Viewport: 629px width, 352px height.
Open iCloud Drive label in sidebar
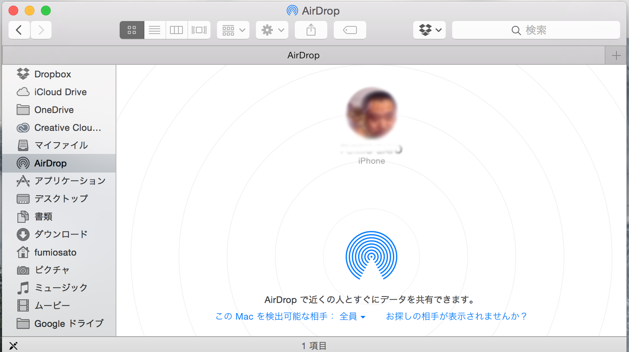[x=60, y=92]
